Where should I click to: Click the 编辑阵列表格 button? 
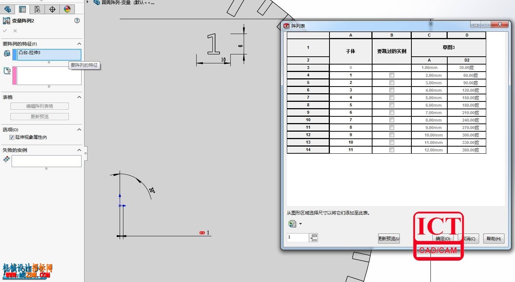tap(40, 106)
